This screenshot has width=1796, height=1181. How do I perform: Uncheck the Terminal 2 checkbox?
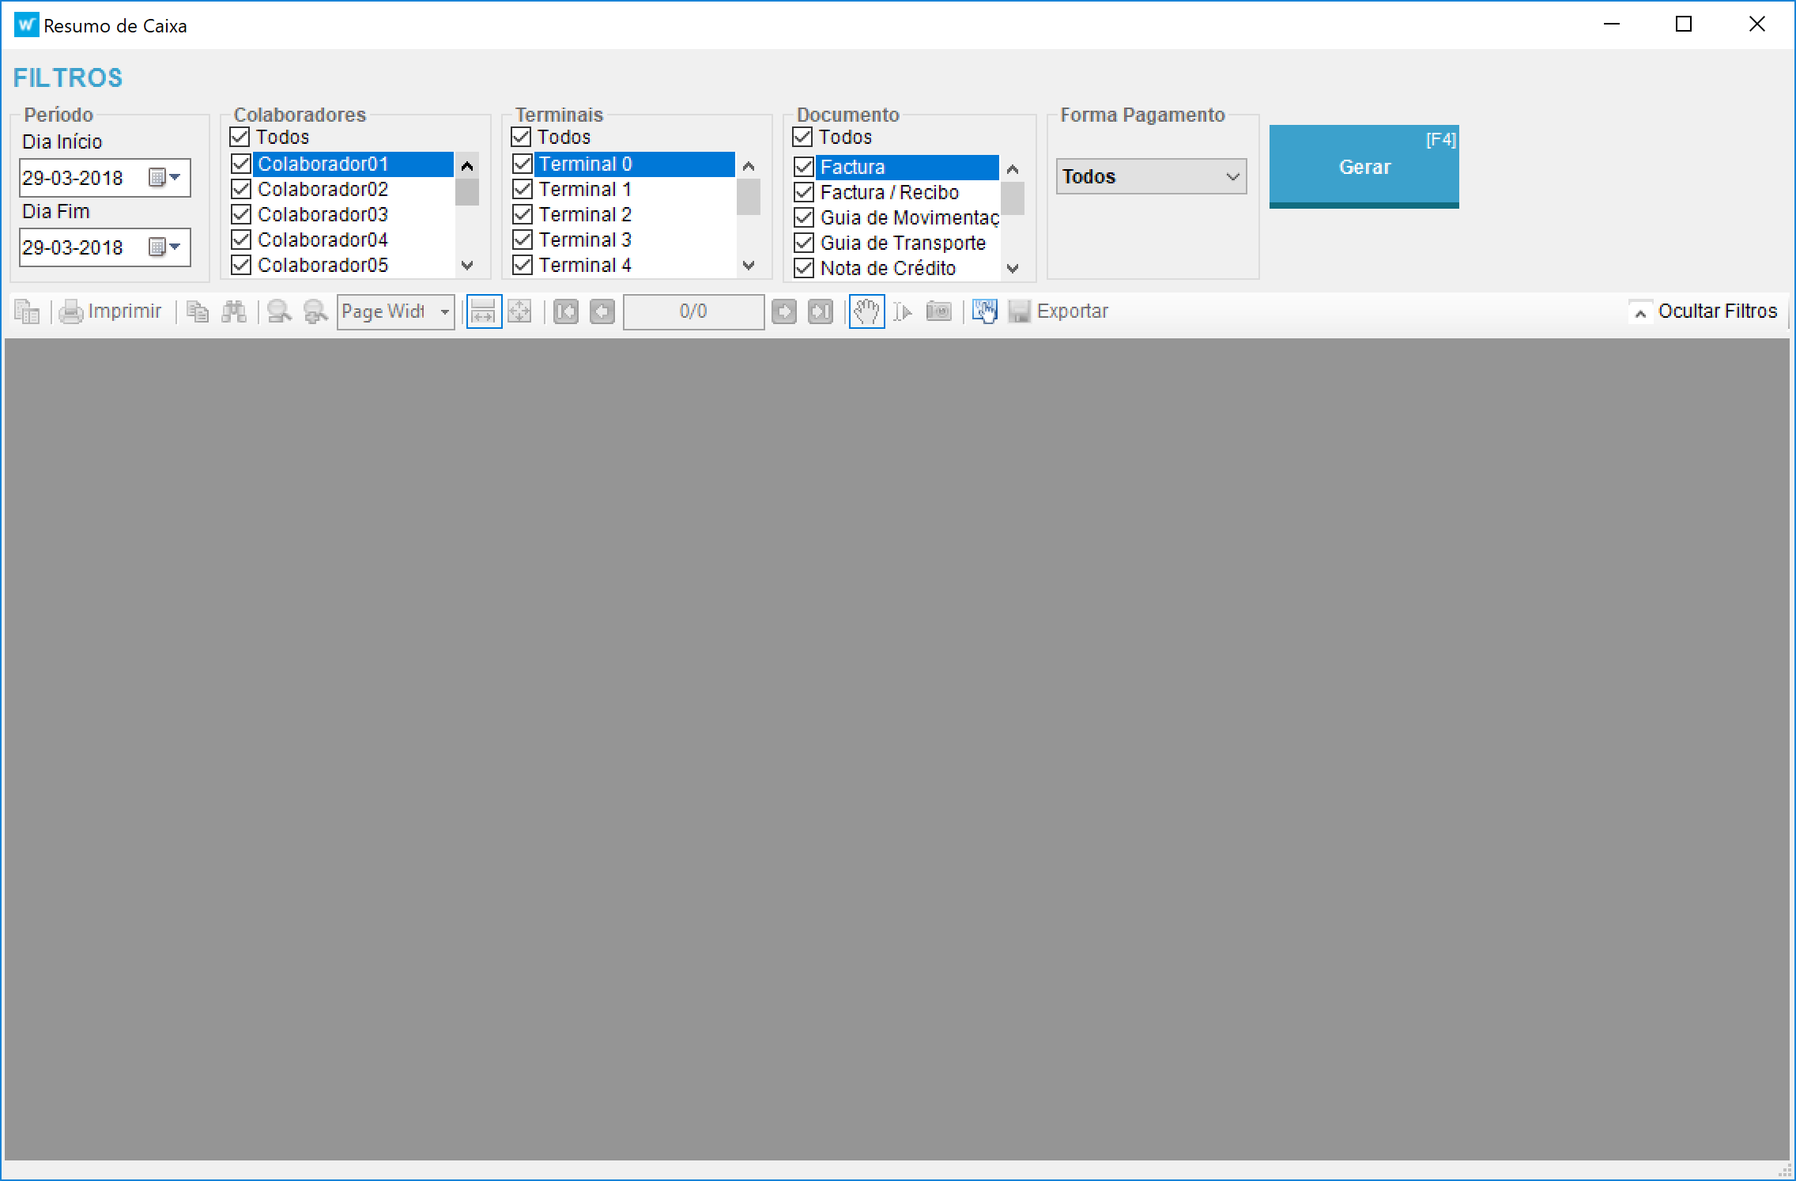523,215
